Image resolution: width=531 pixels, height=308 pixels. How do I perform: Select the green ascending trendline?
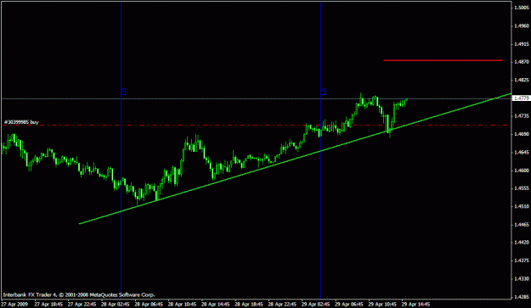pyautogui.click(x=296, y=159)
